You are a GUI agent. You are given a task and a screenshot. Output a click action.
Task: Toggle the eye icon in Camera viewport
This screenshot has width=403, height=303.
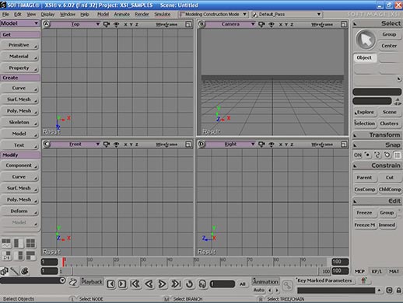272,24
